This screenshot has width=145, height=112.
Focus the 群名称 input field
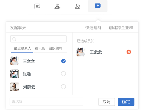(46, 102)
